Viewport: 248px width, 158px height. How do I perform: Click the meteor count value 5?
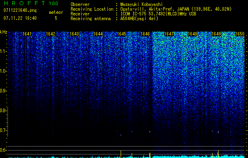[x=56, y=18]
